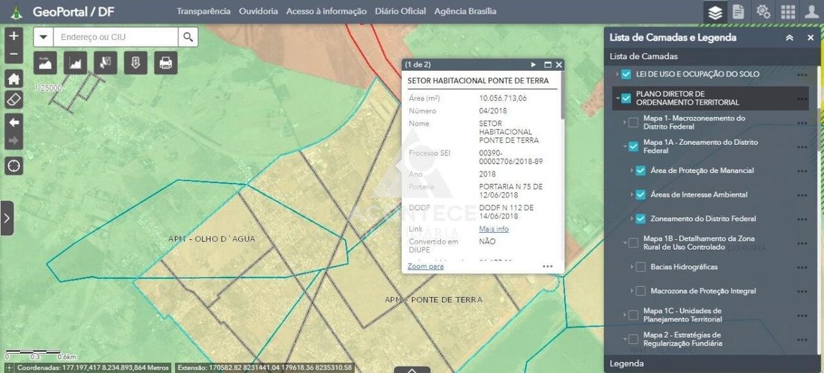Open the dollar value download tool

[x=135, y=63]
